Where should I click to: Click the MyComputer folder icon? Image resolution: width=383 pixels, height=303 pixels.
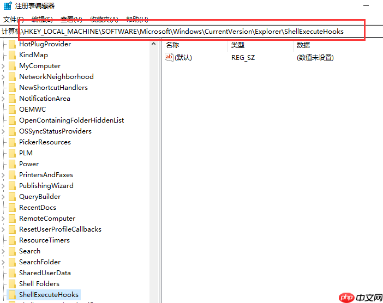(x=12, y=66)
